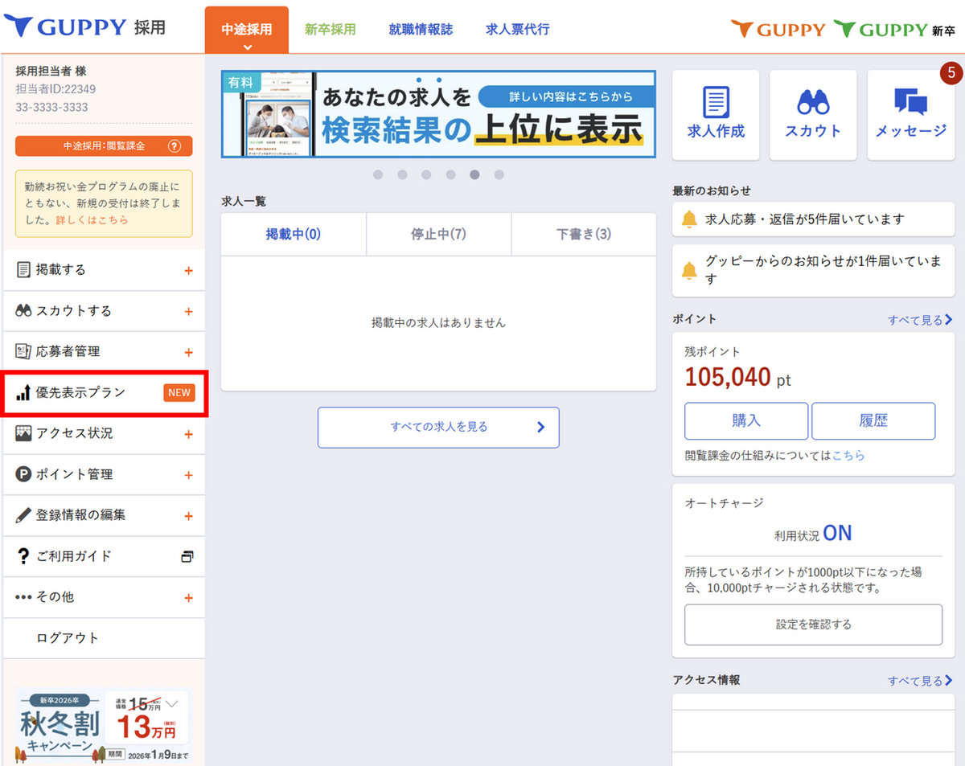Open スカウト binoculars icon tile
This screenshot has height=766, width=965.
(x=813, y=103)
